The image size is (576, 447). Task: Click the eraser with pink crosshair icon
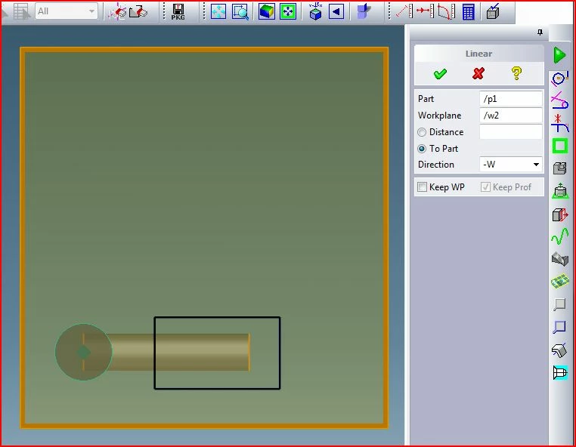[x=118, y=11]
